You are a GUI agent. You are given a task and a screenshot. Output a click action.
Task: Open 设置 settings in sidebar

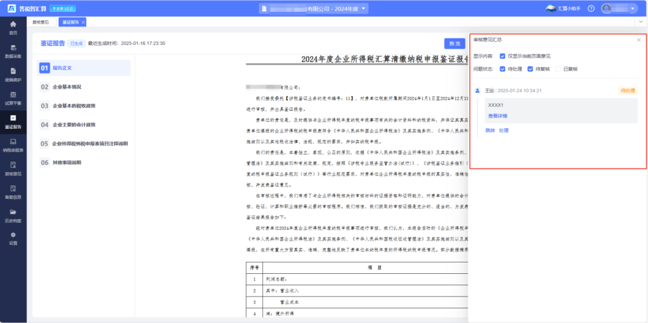13,239
